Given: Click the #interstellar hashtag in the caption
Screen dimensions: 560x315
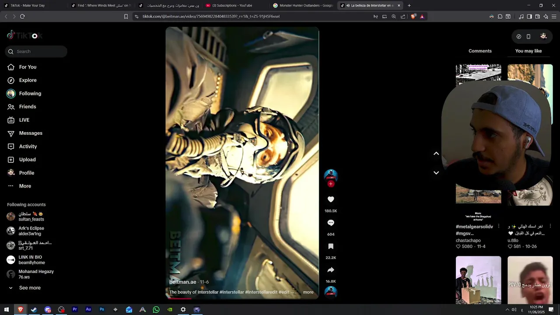Looking at the screenshot, I should tap(231, 292).
